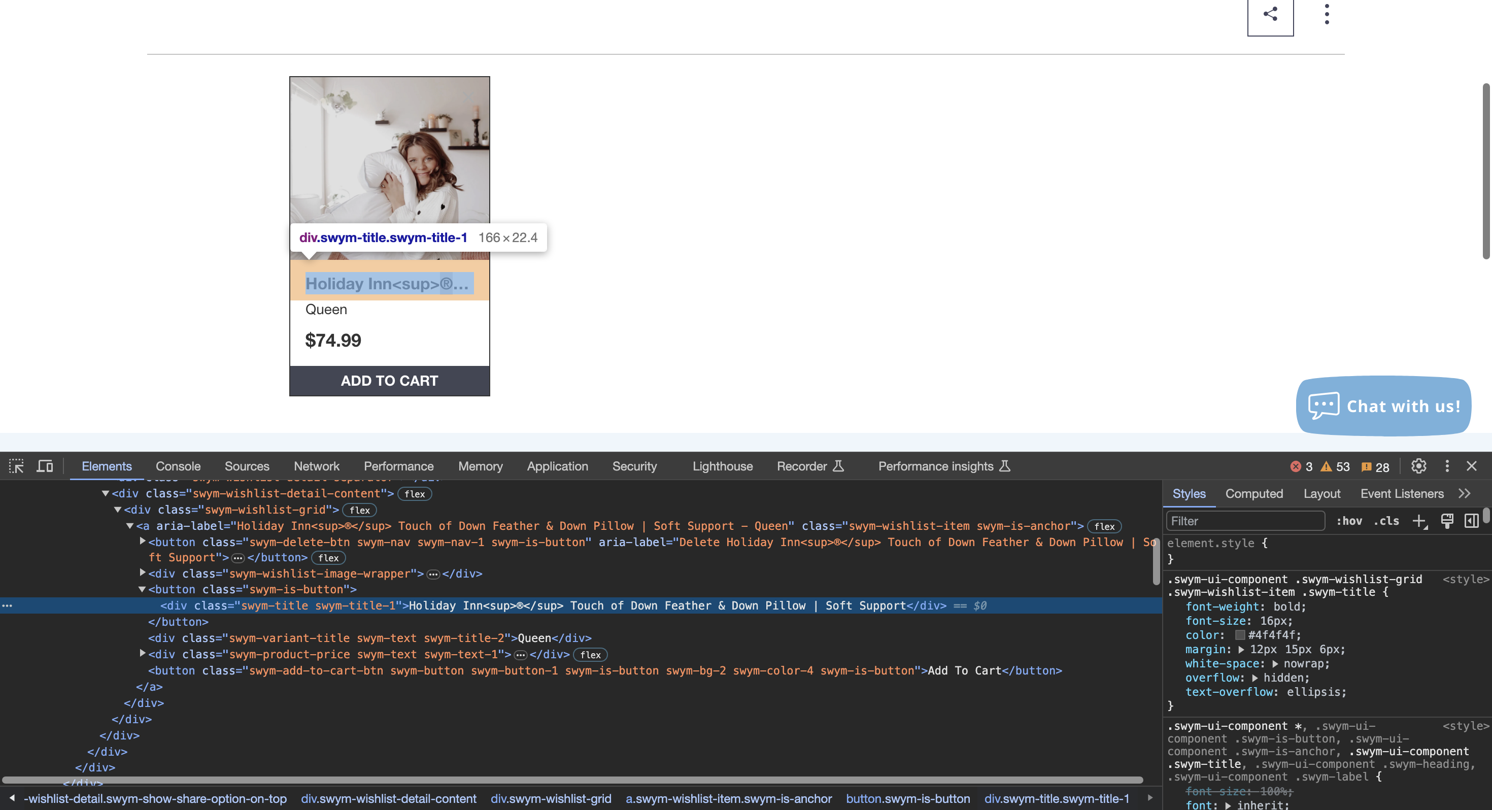1492x810 pixels.
Task: Click the share wishlist icon
Action: [x=1270, y=14]
